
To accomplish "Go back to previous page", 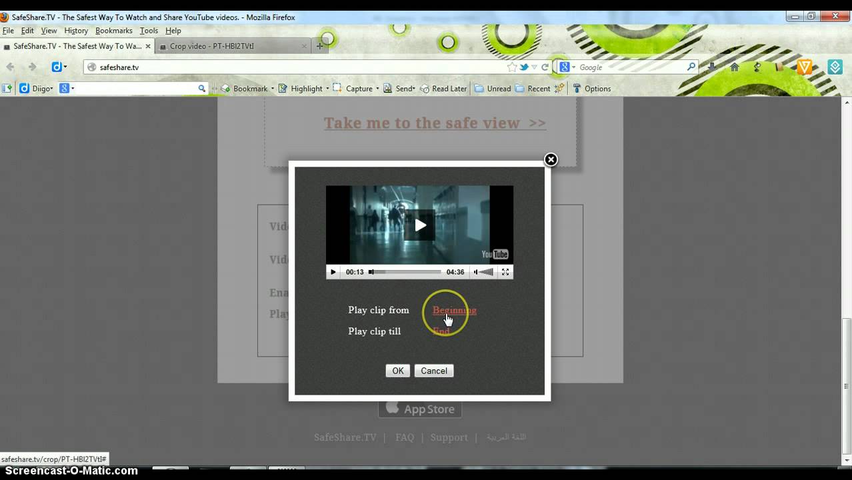I will pos(11,67).
